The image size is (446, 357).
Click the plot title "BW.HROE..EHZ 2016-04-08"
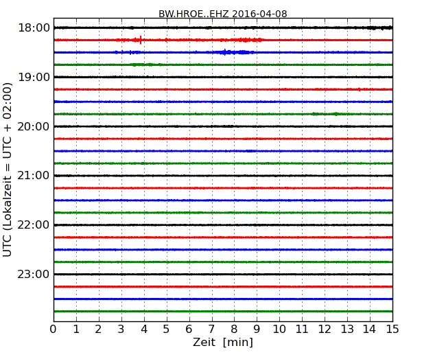(223, 14)
